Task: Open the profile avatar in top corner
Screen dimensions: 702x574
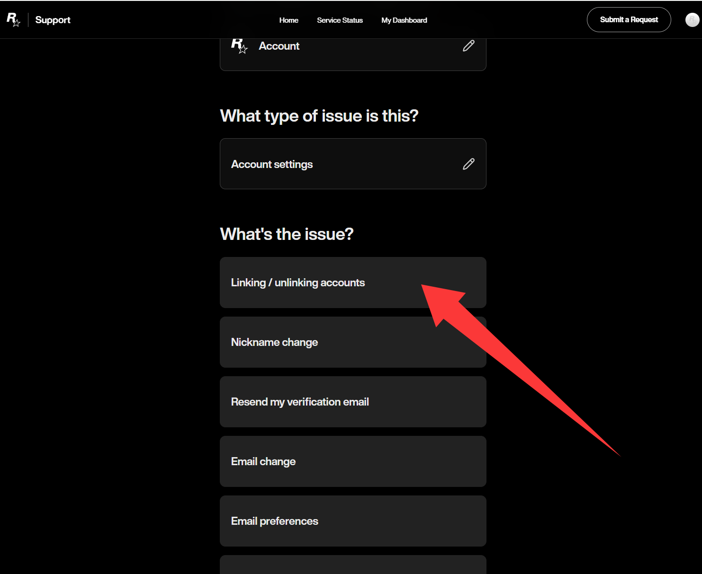Action: click(x=692, y=20)
